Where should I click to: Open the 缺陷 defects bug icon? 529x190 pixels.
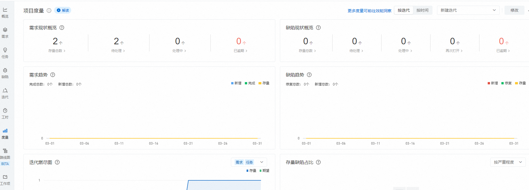5,70
